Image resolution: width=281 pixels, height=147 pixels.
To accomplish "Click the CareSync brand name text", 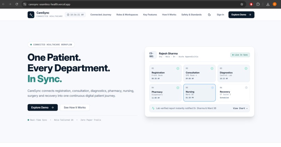I will pyautogui.click(x=43, y=13).
